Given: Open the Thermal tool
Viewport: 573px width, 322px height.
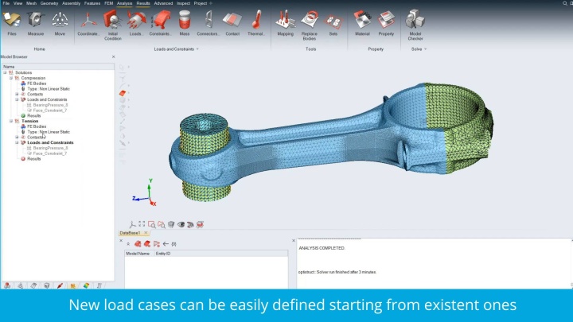Looking at the screenshot, I should pyautogui.click(x=255, y=23).
